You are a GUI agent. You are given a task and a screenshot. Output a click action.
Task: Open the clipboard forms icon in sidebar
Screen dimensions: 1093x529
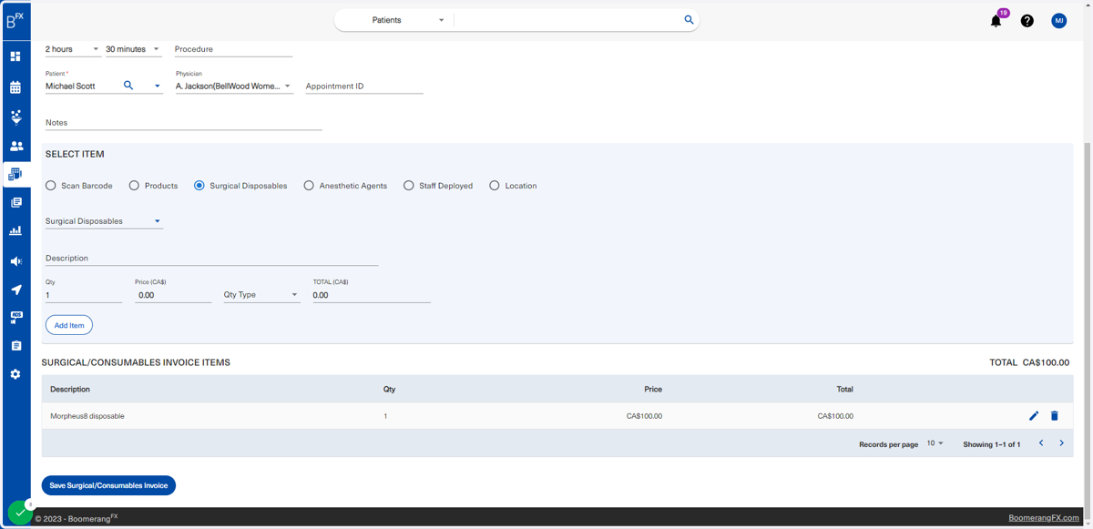[x=15, y=346]
